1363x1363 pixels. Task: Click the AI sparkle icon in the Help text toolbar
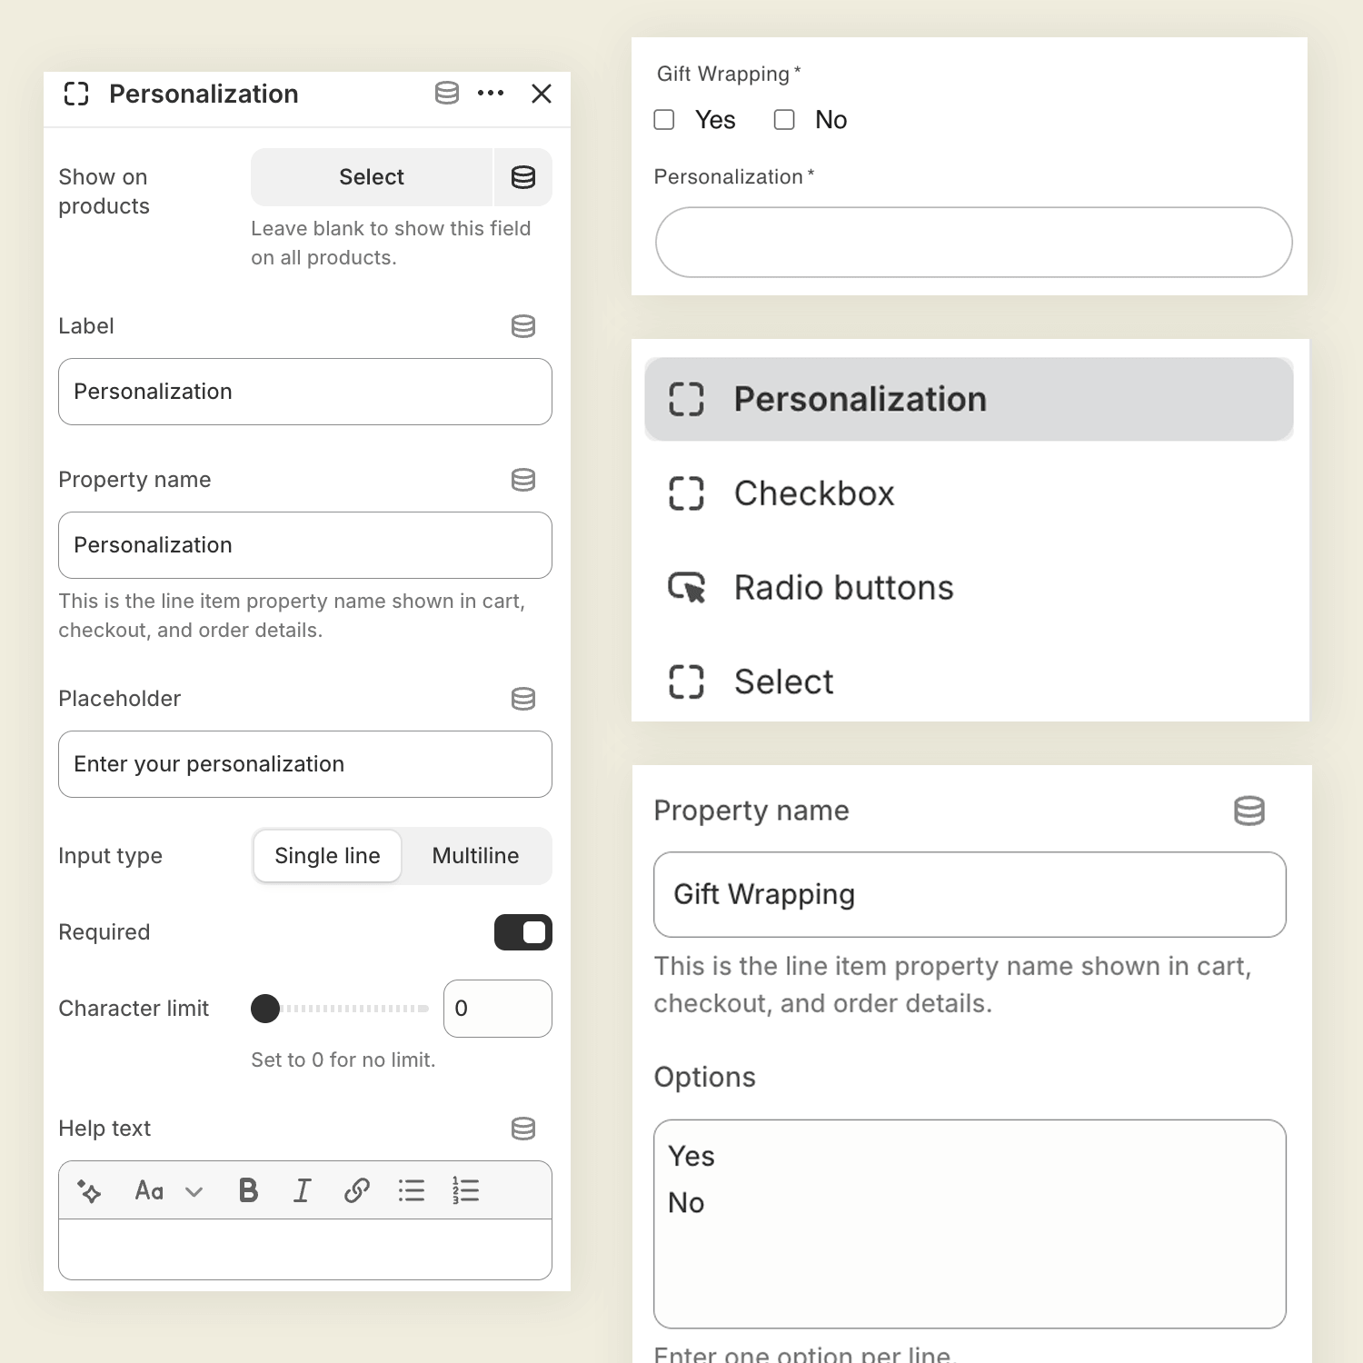pyautogui.click(x=89, y=1190)
